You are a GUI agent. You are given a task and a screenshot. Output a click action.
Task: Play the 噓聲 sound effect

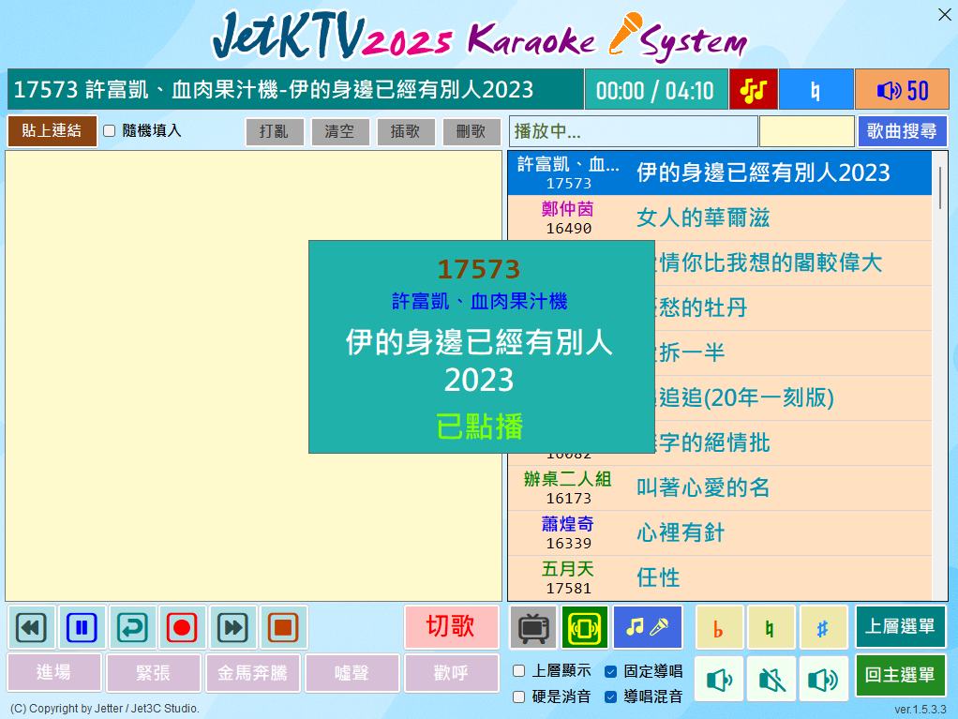point(352,672)
